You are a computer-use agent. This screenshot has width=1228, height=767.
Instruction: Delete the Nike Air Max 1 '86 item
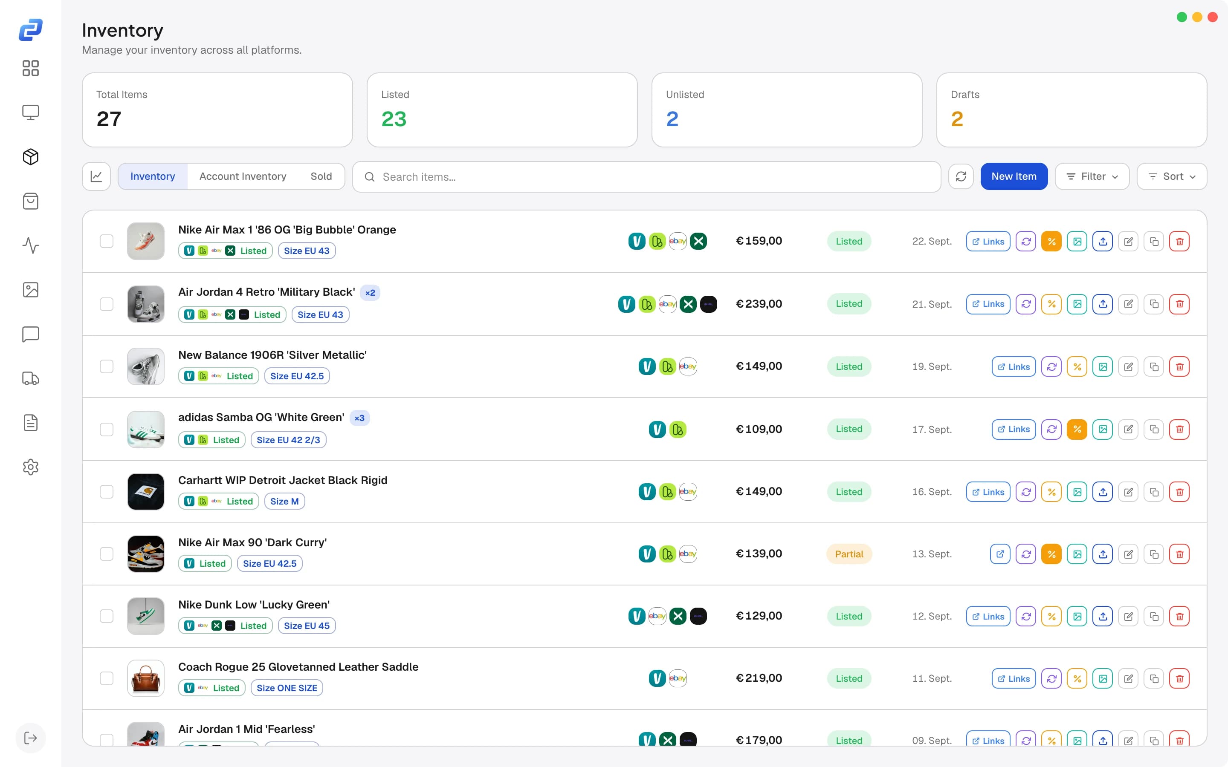click(1179, 242)
